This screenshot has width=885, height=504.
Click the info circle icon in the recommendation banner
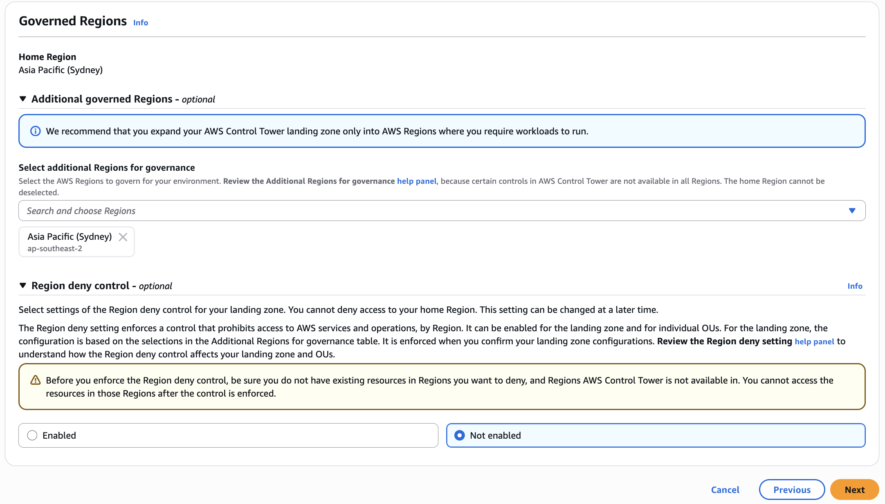[x=36, y=131]
